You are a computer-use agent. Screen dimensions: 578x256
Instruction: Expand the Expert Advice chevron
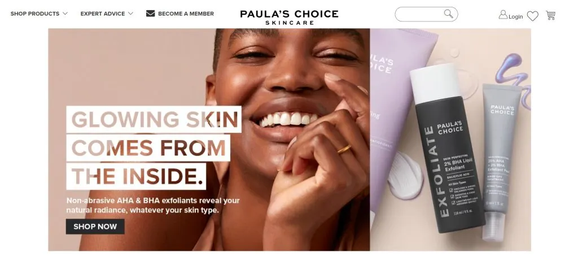(x=130, y=14)
